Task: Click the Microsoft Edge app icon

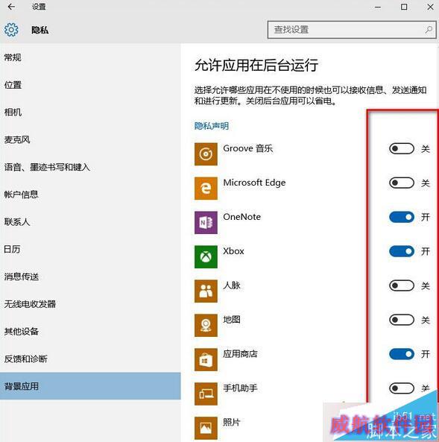Action: (206, 189)
